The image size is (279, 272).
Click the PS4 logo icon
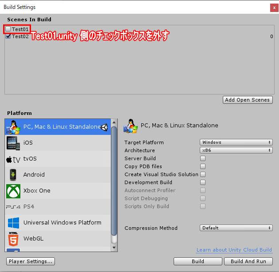[13, 207]
